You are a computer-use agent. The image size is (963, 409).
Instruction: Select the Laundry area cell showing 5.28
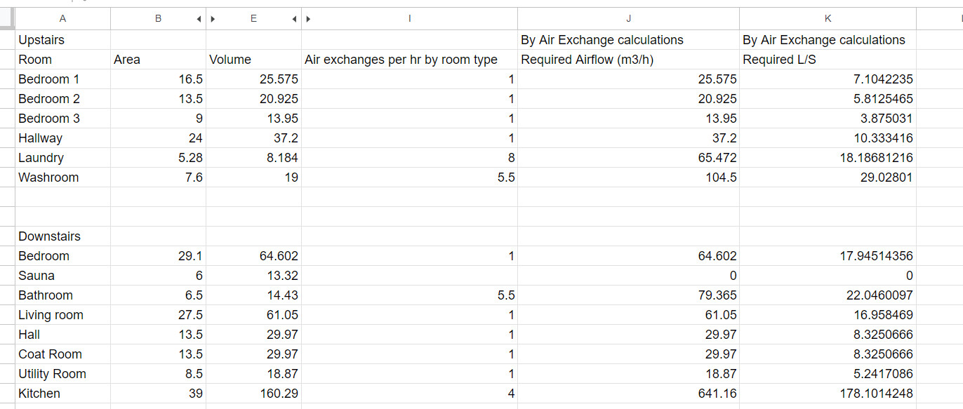[x=158, y=158]
